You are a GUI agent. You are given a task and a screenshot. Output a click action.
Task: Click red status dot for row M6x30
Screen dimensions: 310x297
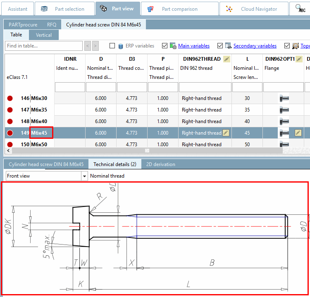coord(10,98)
